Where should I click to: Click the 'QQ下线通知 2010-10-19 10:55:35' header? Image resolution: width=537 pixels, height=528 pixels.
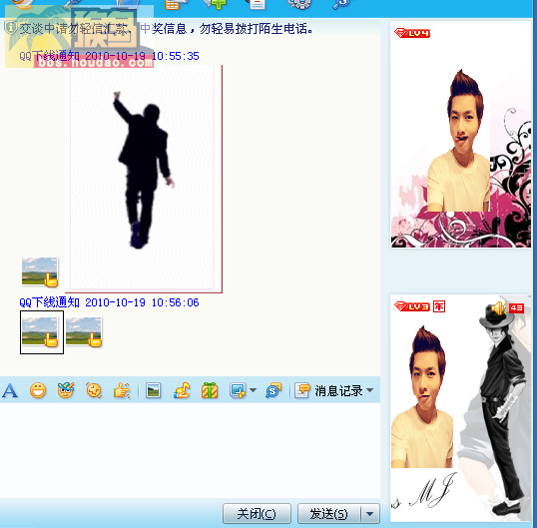pos(109,56)
